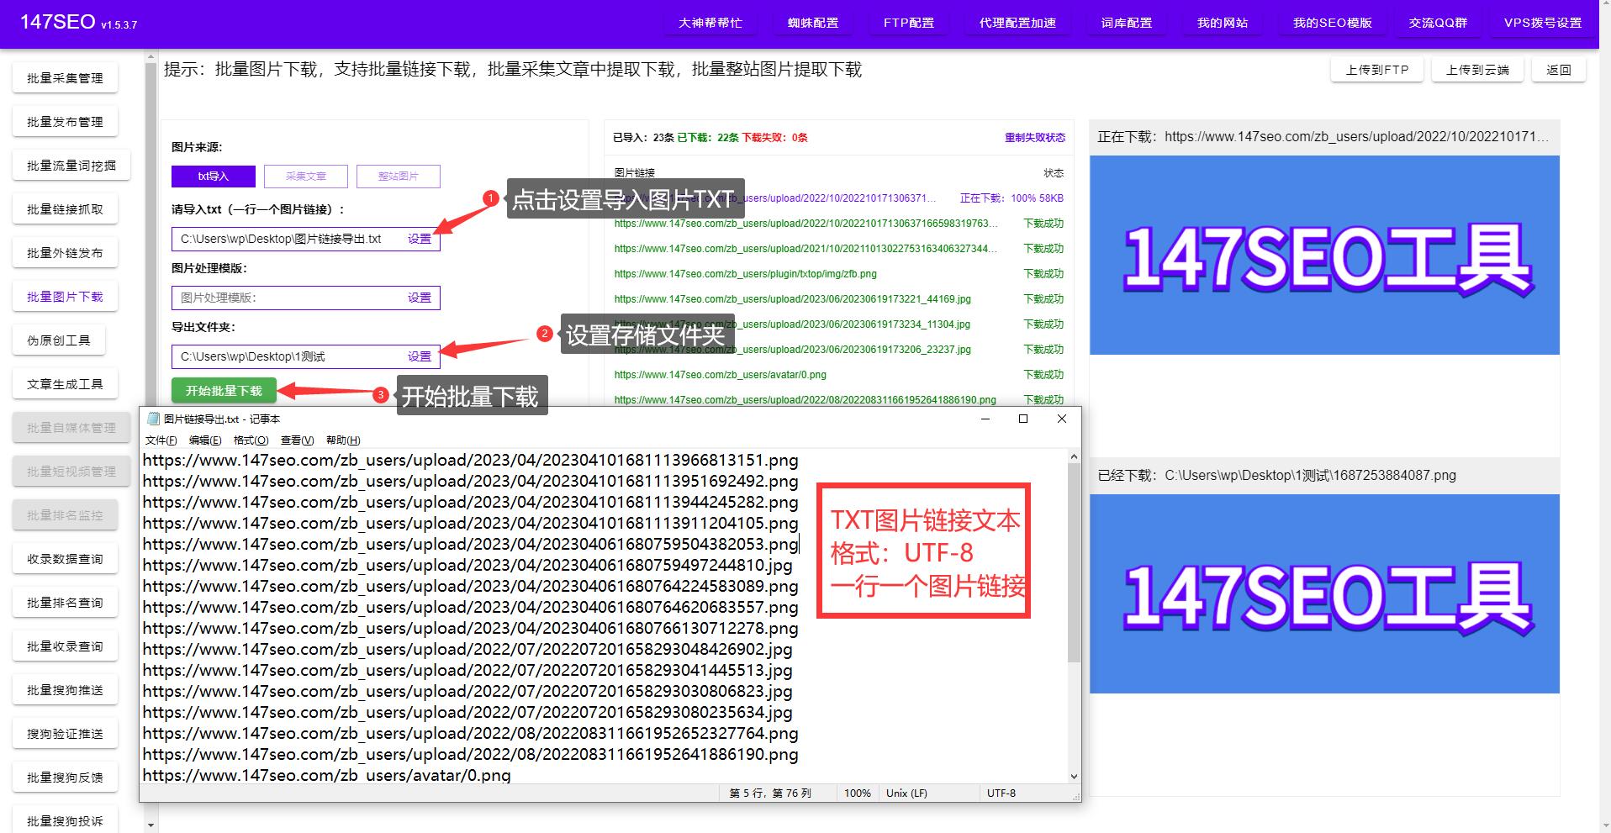The height and width of the screenshot is (833, 1611).
Task: Open Notepad 查看(V) menu
Action: (x=297, y=440)
